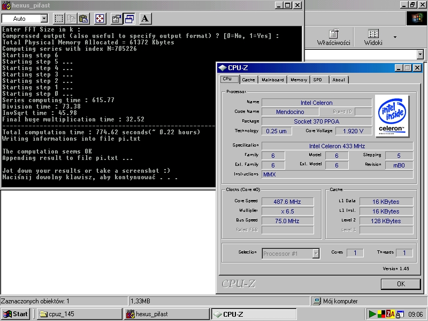Switch to cpuz_145 taskbar button
Screen dimensions: 428x321
79,314
